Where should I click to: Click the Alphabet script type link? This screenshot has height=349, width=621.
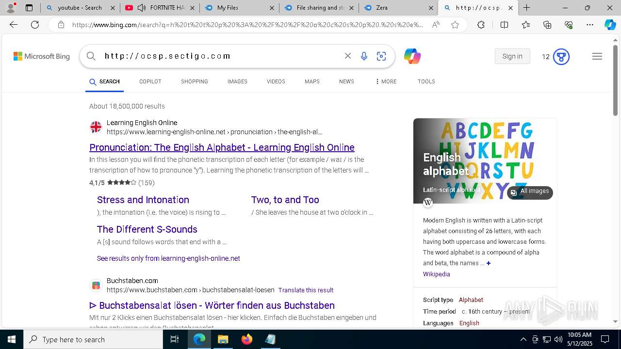click(471, 300)
